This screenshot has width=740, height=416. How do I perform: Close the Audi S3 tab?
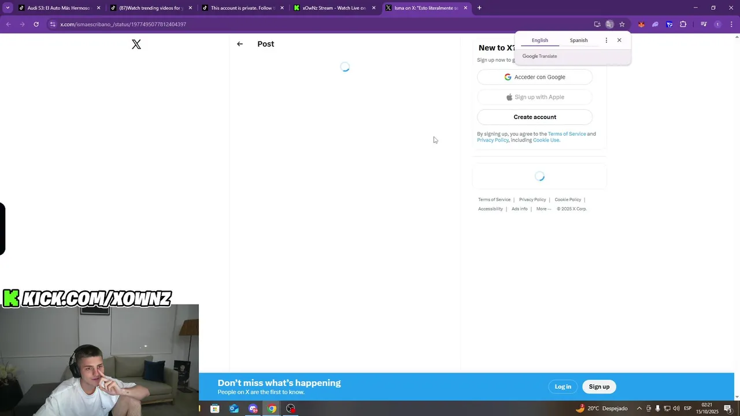(99, 8)
